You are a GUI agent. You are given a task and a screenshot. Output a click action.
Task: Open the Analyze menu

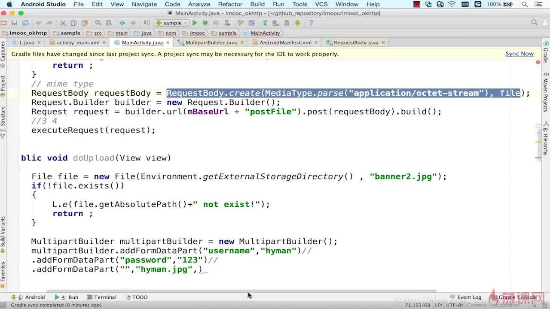coord(199,4)
